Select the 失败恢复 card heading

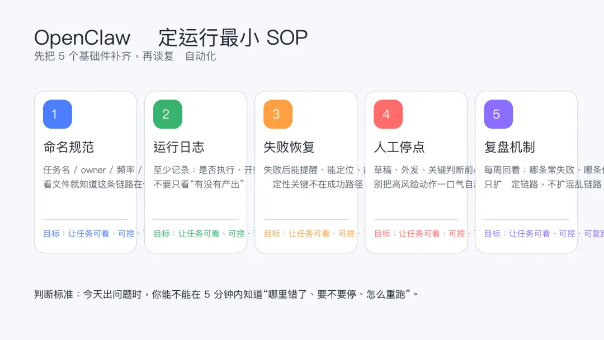[x=289, y=147]
